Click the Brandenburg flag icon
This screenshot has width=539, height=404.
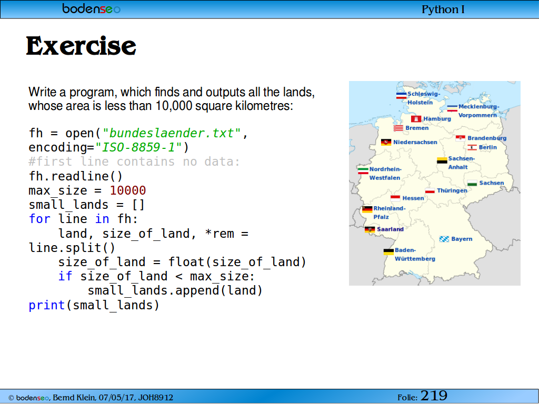click(x=460, y=138)
